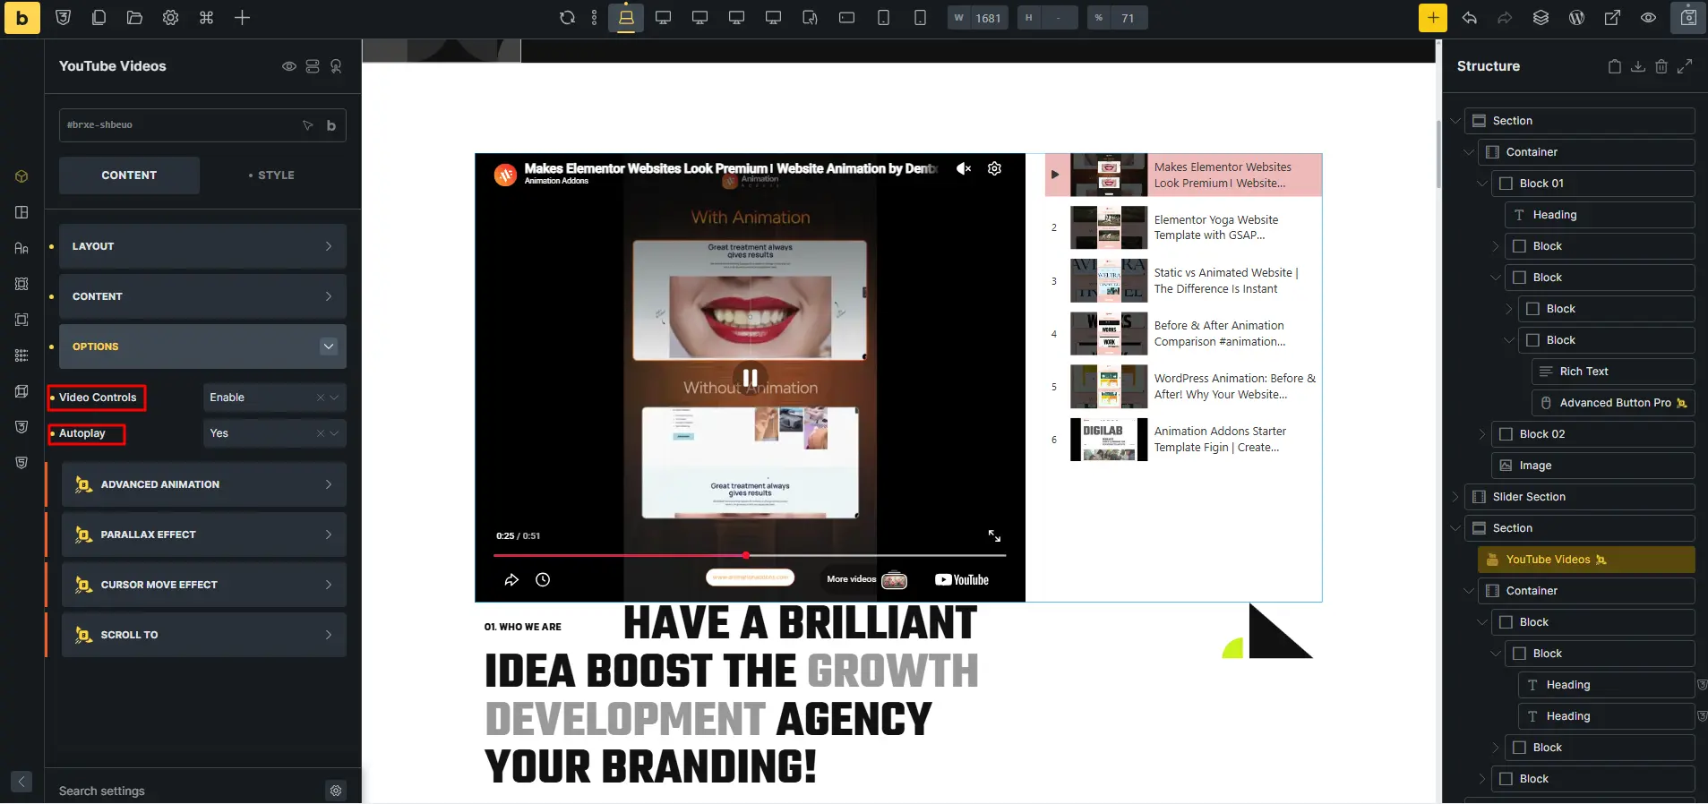
Task: Toggle element visibility eye in YouTube Videos panel
Action: [x=288, y=66]
